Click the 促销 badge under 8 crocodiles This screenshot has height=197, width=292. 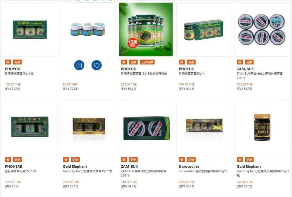(191, 160)
